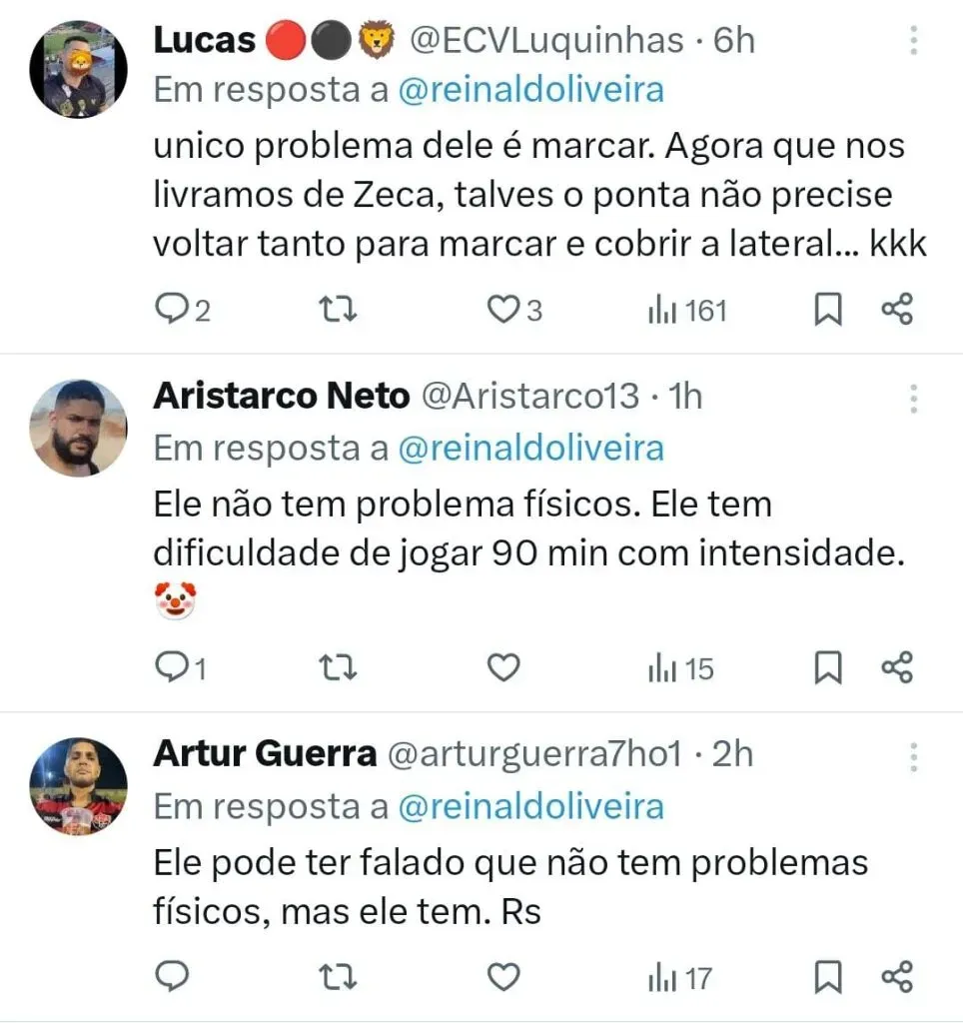Viewport: 963px width, 1023px height.
Task: Share Aristarco Neto's tweet
Action: pyautogui.click(x=897, y=667)
